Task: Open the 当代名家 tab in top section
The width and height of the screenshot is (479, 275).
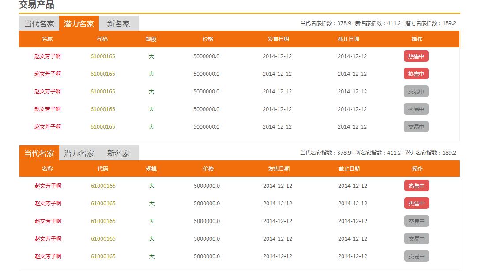Action: (x=38, y=24)
